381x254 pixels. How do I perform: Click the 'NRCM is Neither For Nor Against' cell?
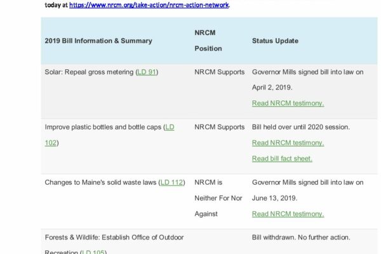tap(218, 198)
